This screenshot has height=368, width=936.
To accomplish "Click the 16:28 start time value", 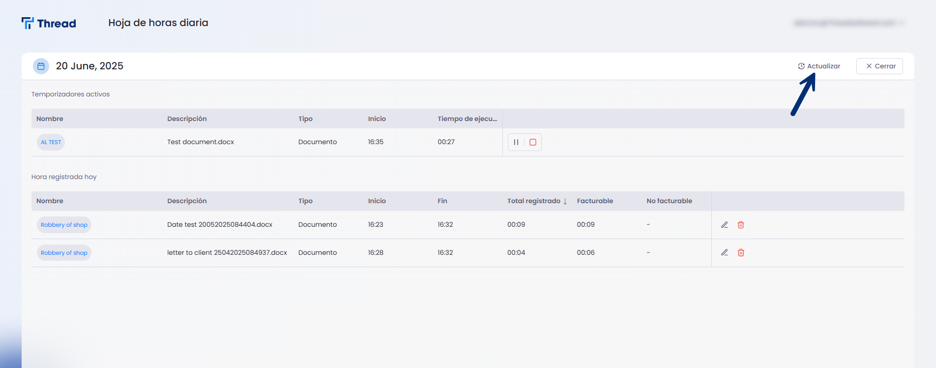I will pos(376,253).
